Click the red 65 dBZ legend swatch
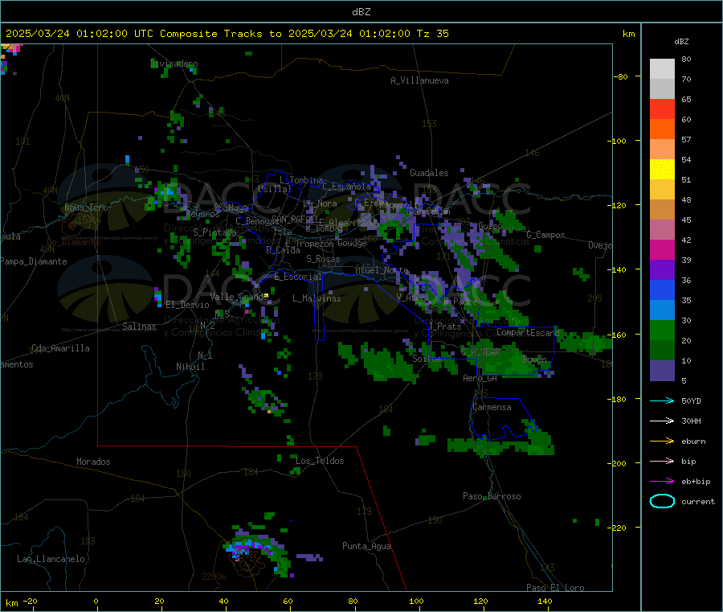 coord(662,109)
